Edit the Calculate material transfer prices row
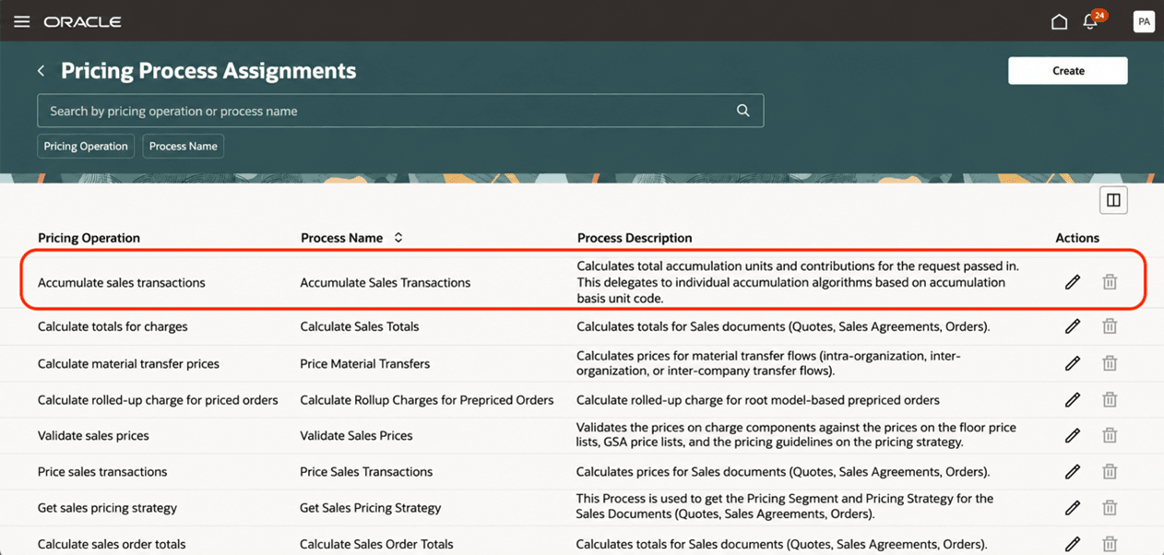This screenshot has width=1164, height=555. pos(1072,363)
